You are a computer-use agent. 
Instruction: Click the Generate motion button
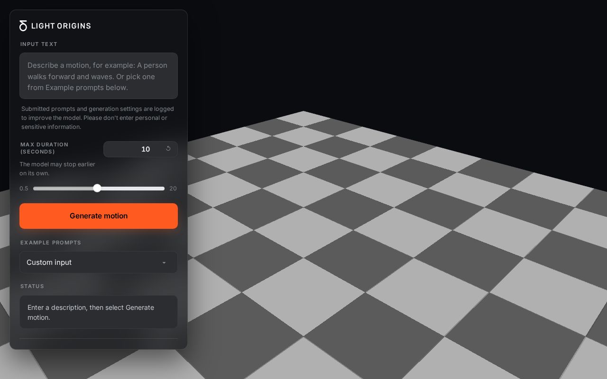coord(99,216)
